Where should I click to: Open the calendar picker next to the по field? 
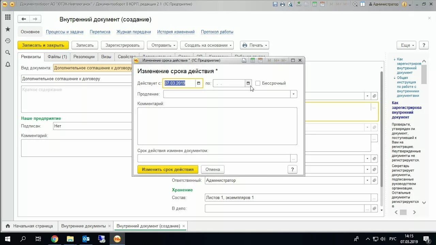248,83
